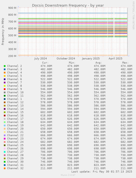Select the red Channel 9 legend swatch
The height and width of the screenshot is (178, 136).
5,89
